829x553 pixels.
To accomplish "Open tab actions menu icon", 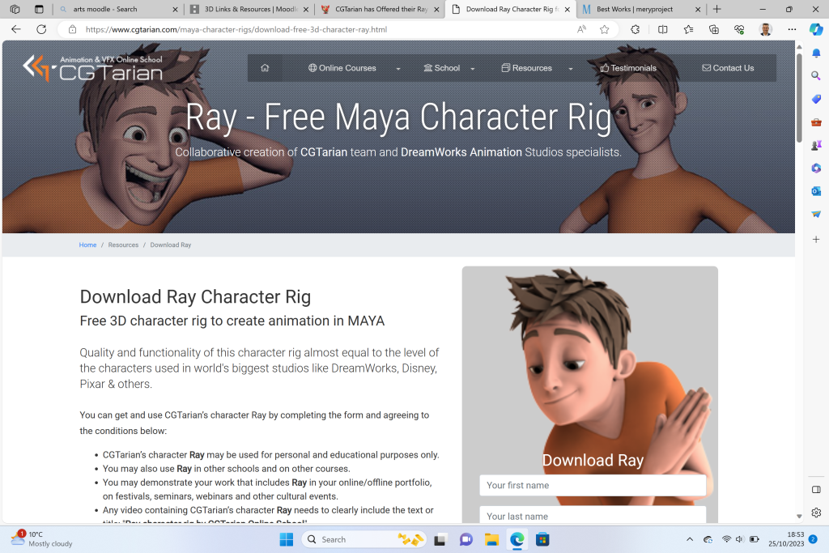I will [x=39, y=9].
